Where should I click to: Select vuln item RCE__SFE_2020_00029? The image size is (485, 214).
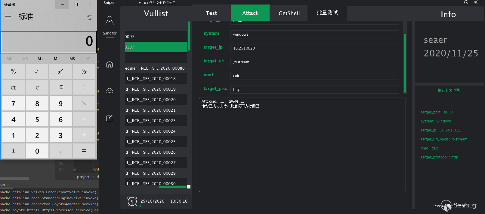coord(156,173)
